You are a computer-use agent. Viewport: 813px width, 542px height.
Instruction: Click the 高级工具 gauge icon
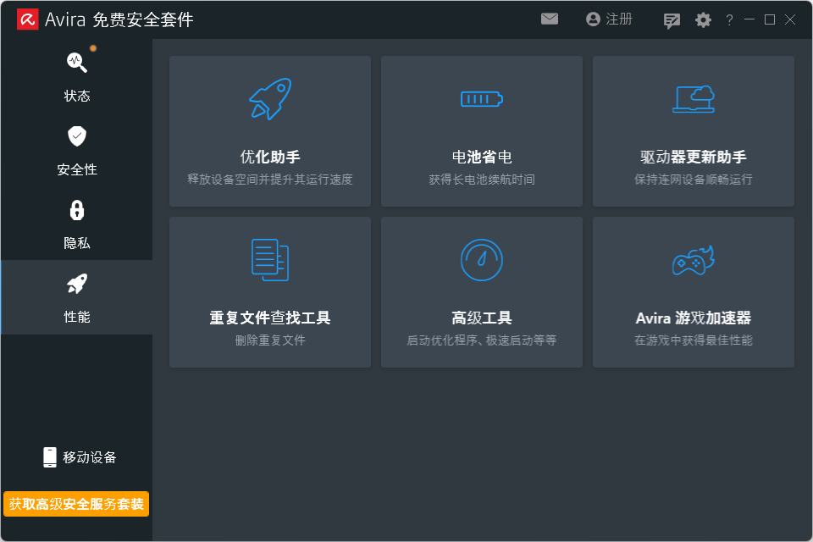tap(482, 260)
